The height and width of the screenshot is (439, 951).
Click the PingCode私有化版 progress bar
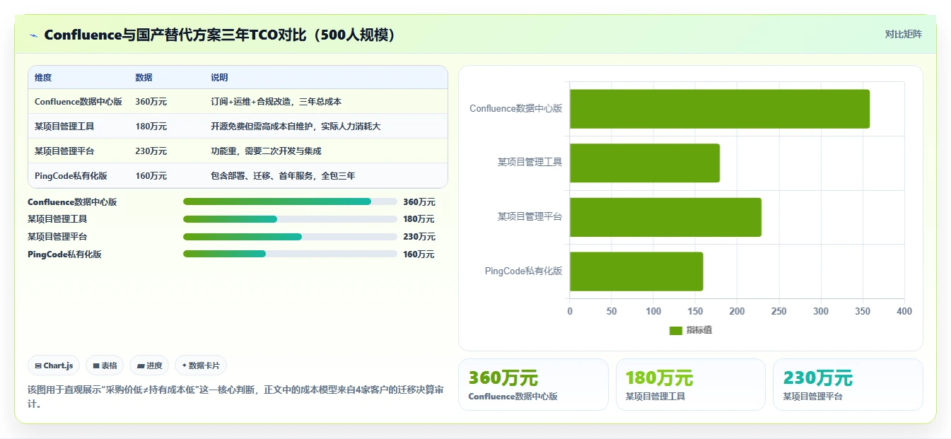pos(290,254)
